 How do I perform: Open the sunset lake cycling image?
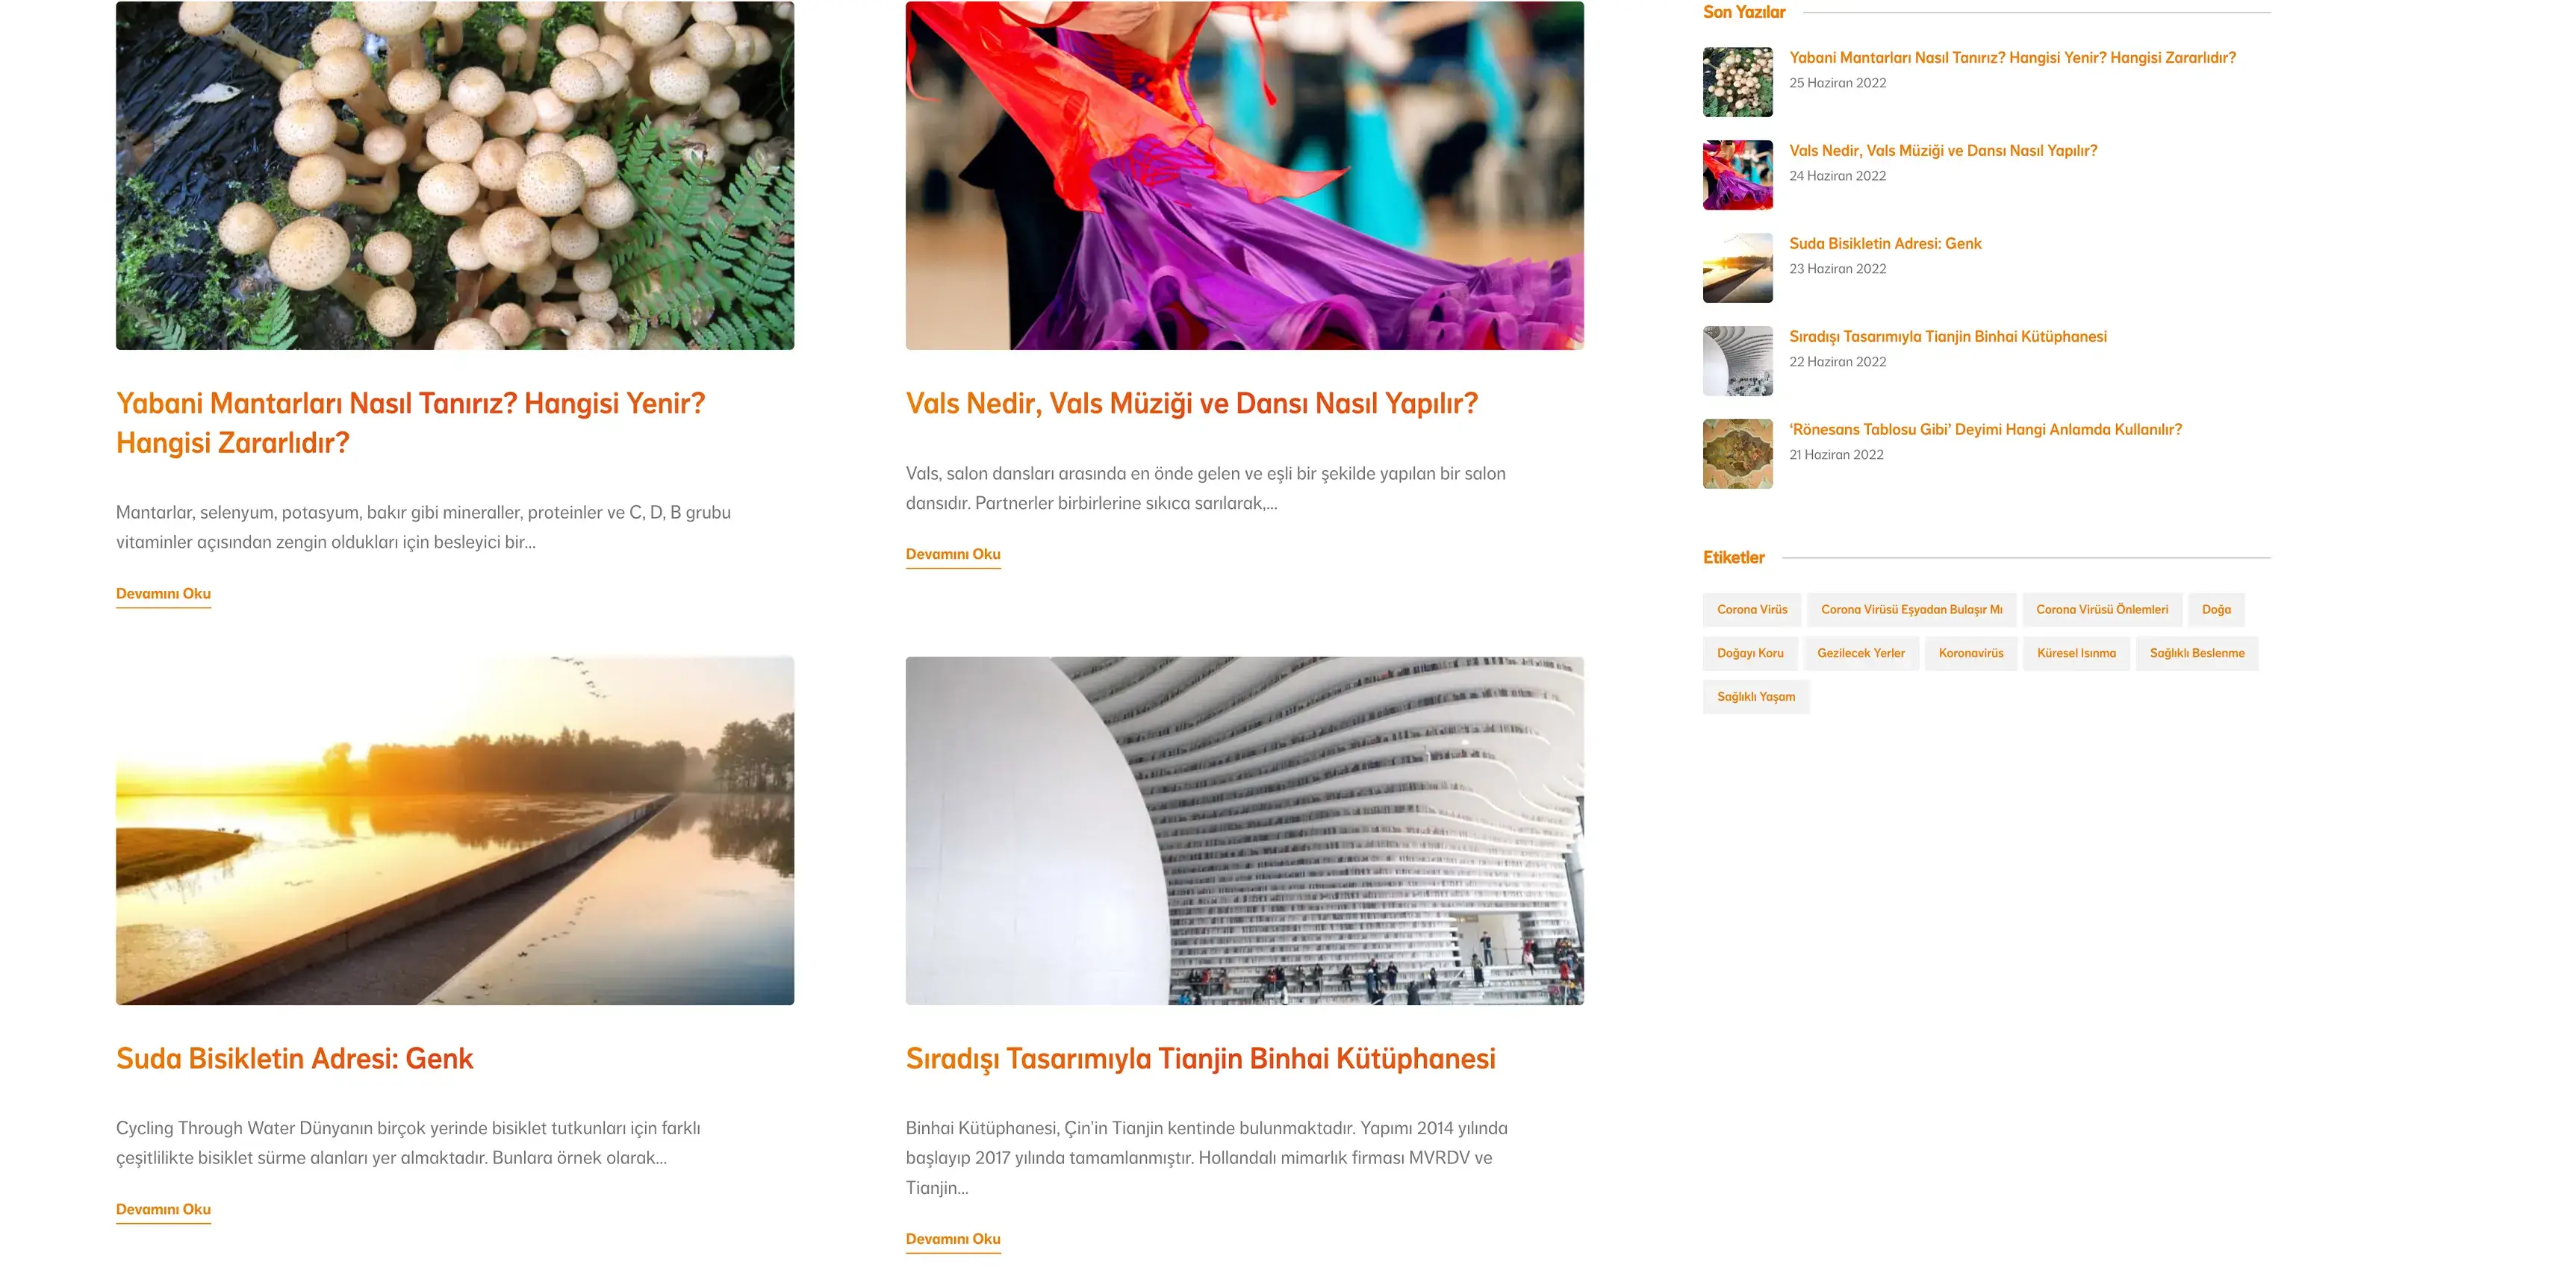(455, 831)
